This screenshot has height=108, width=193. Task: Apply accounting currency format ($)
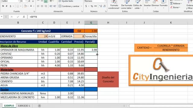click(x=86, y=6)
